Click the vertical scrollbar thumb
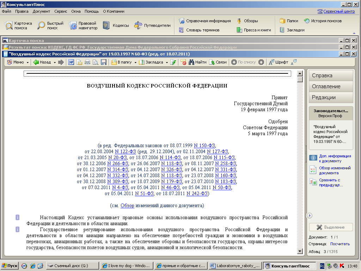361x271 pixels. (300, 79)
